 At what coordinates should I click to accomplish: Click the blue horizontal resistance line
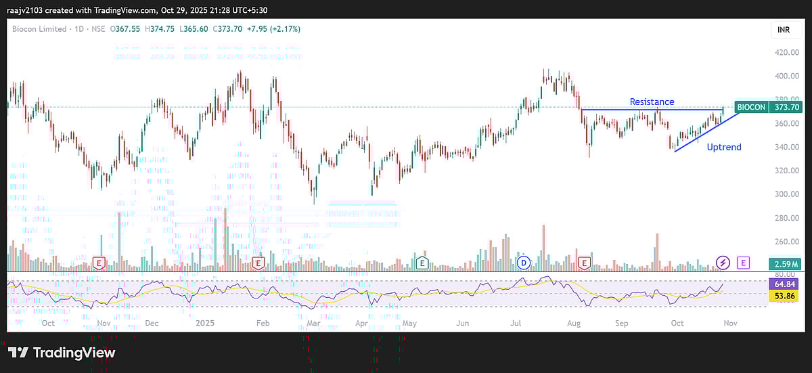point(623,110)
